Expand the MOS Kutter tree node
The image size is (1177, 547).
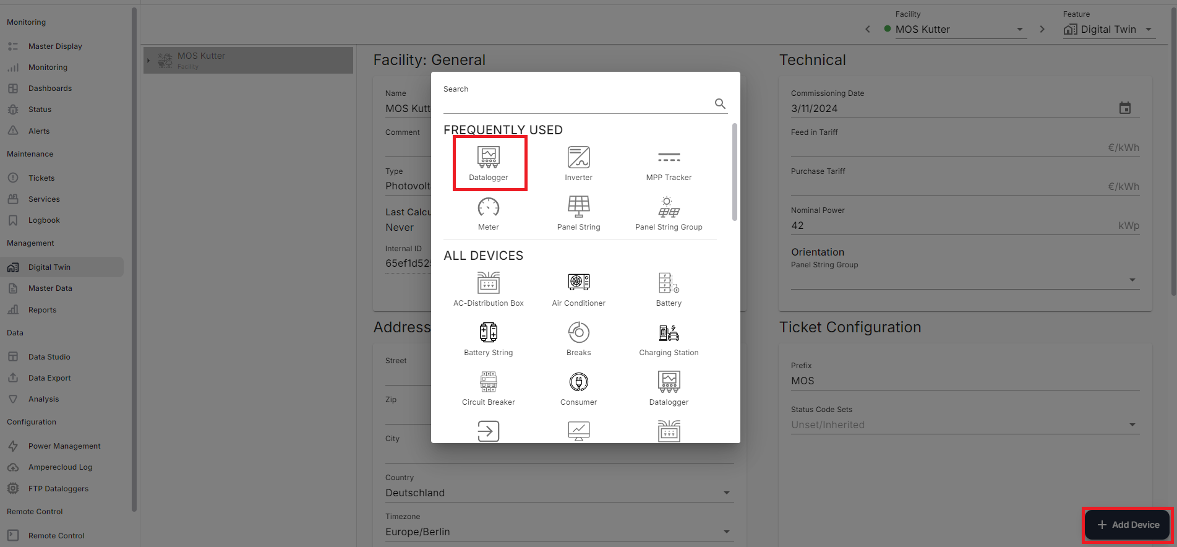148,61
